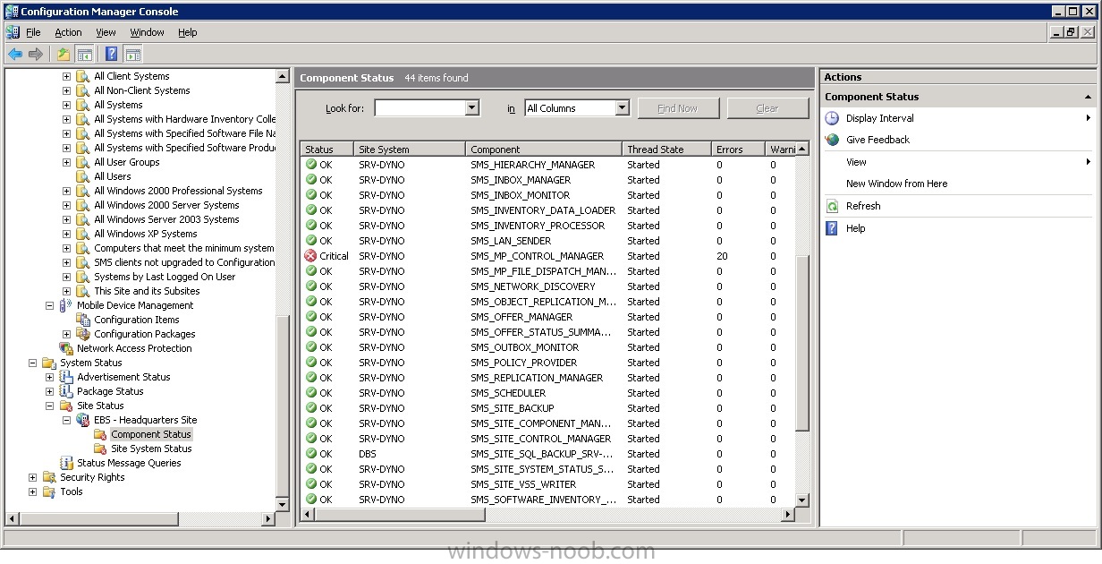1102x564 pixels.
Task: Open the Window menu
Action: click(147, 32)
